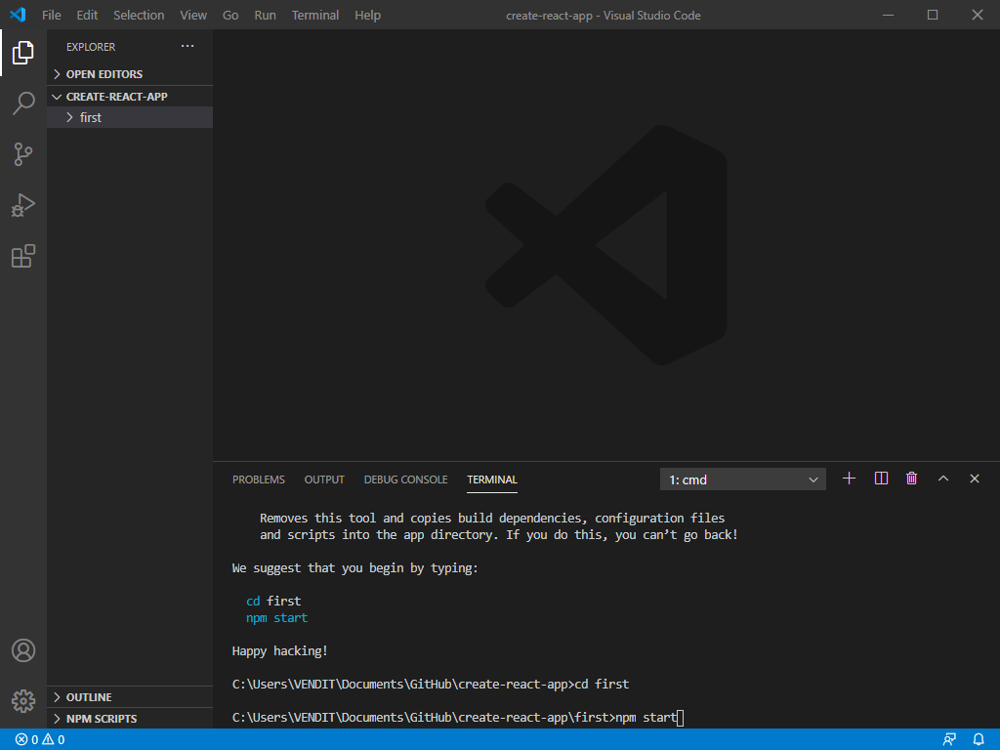This screenshot has height=750, width=1000.
Task: Switch to the OUTPUT tab
Action: pyautogui.click(x=324, y=479)
